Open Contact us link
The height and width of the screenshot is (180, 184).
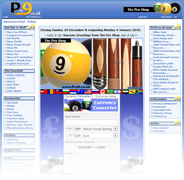point(160,116)
